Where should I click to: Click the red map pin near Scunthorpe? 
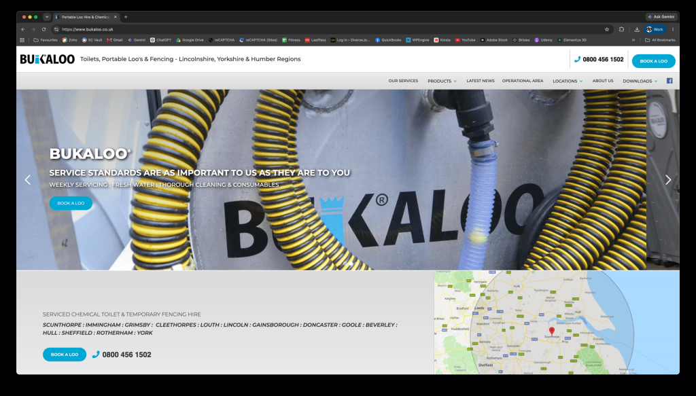pos(552,331)
